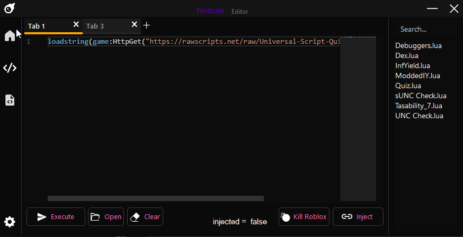Add a new tab with the plus icon
463x237 pixels.
coord(147,25)
